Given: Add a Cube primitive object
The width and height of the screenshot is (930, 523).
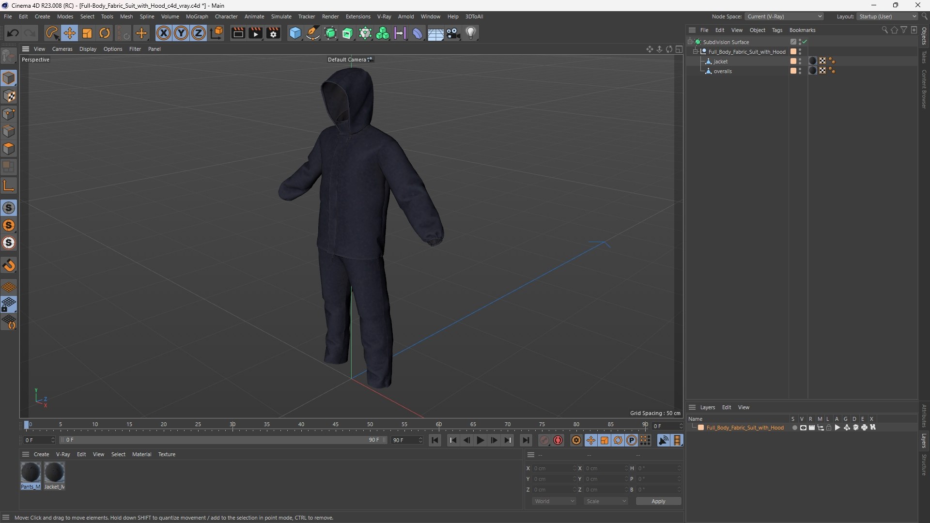Looking at the screenshot, I should 295,33.
